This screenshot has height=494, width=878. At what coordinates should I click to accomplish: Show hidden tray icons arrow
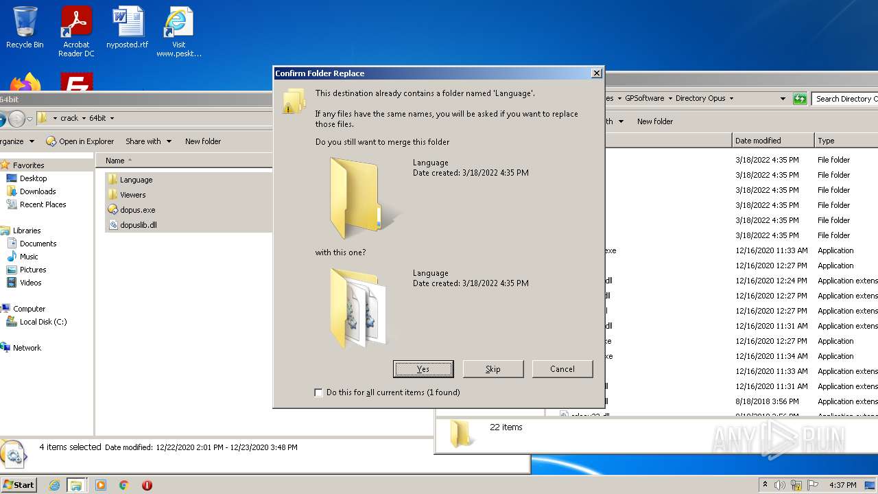coord(765,484)
